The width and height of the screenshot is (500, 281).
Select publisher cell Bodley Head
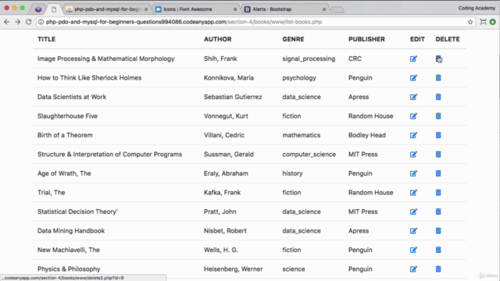coord(367,135)
